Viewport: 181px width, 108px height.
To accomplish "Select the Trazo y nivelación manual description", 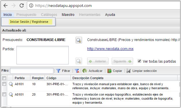I will pos(121,86).
